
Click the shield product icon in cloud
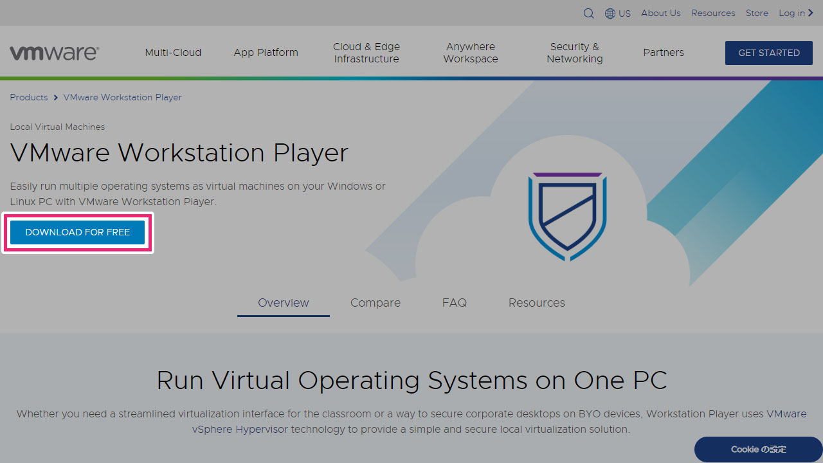pos(568,216)
